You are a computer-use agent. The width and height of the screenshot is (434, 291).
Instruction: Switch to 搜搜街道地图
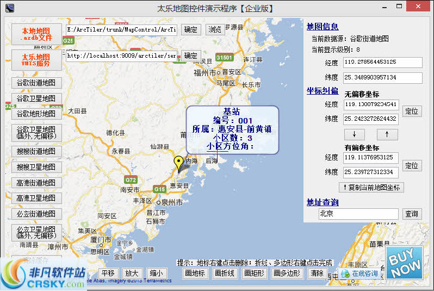pos(36,151)
